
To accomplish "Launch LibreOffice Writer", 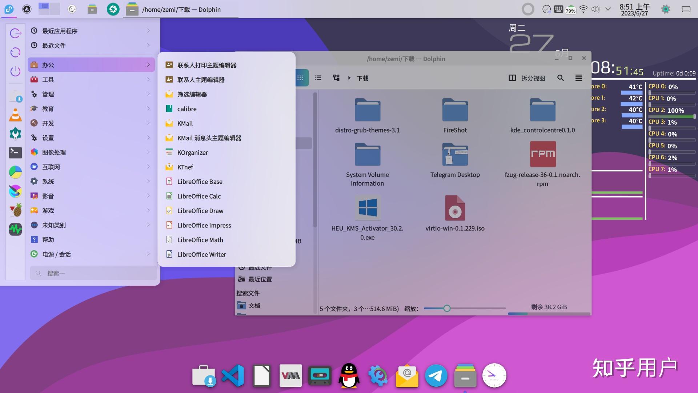I will coord(226,254).
